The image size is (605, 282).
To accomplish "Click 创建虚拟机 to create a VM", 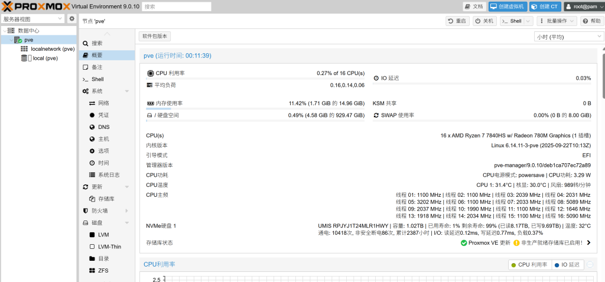I will (508, 7).
